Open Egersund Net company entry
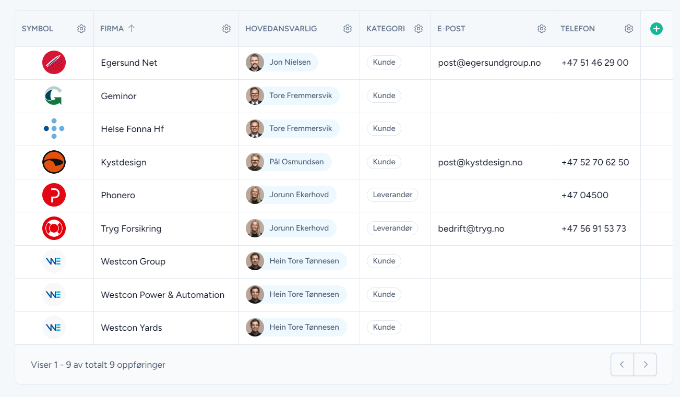The height and width of the screenshot is (397, 680). pyautogui.click(x=129, y=63)
